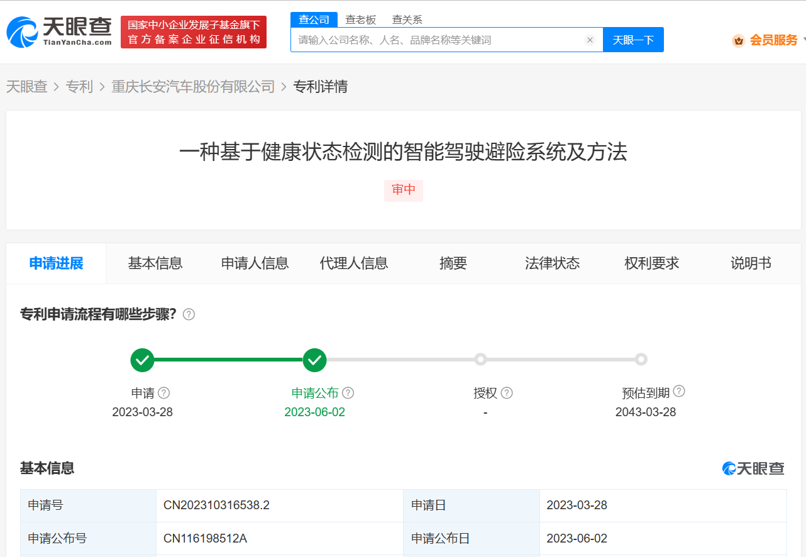Open 重庆长安汽车股份有限公司 breadcrumb link

click(x=193, y=87)
